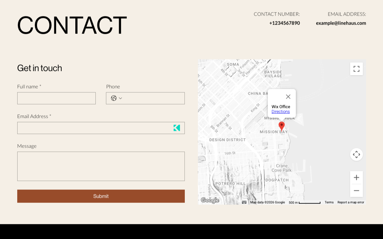Report a map error link
Viewport: 383px width, 239px height.
[351, 202]
